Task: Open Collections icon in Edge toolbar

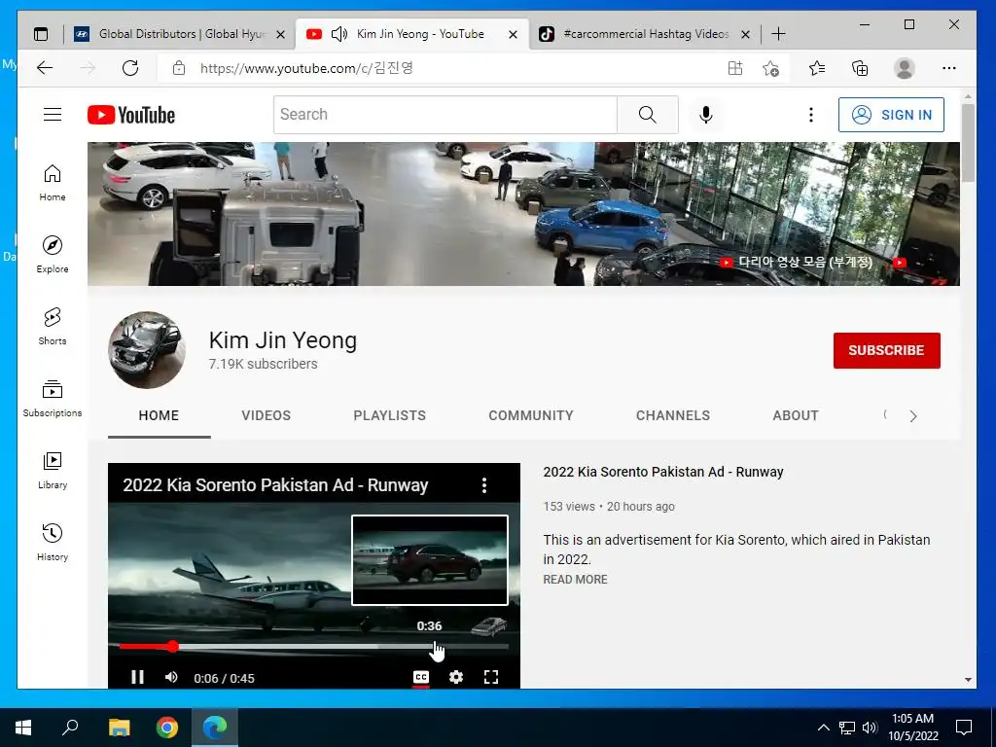Action: pyautogui.click(x=860, y=68)
